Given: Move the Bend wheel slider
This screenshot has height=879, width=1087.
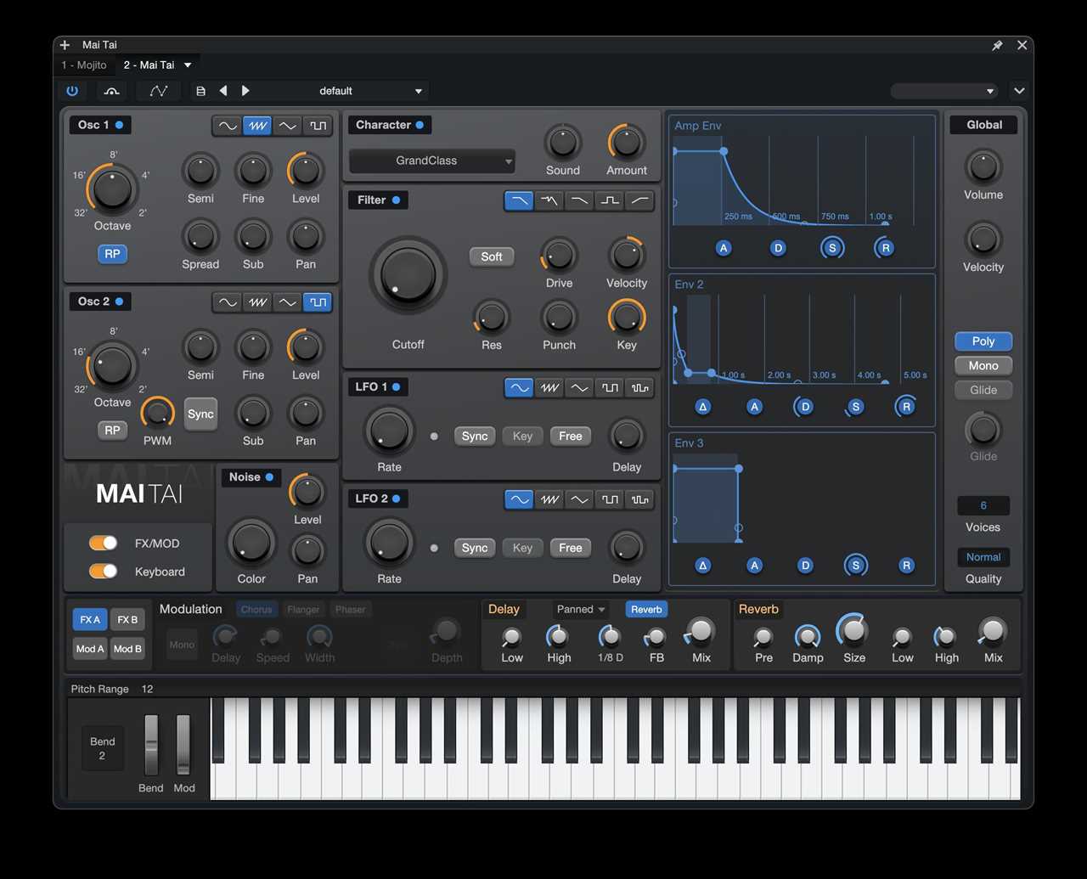Looking at the screenshot, I should [150, 747].
